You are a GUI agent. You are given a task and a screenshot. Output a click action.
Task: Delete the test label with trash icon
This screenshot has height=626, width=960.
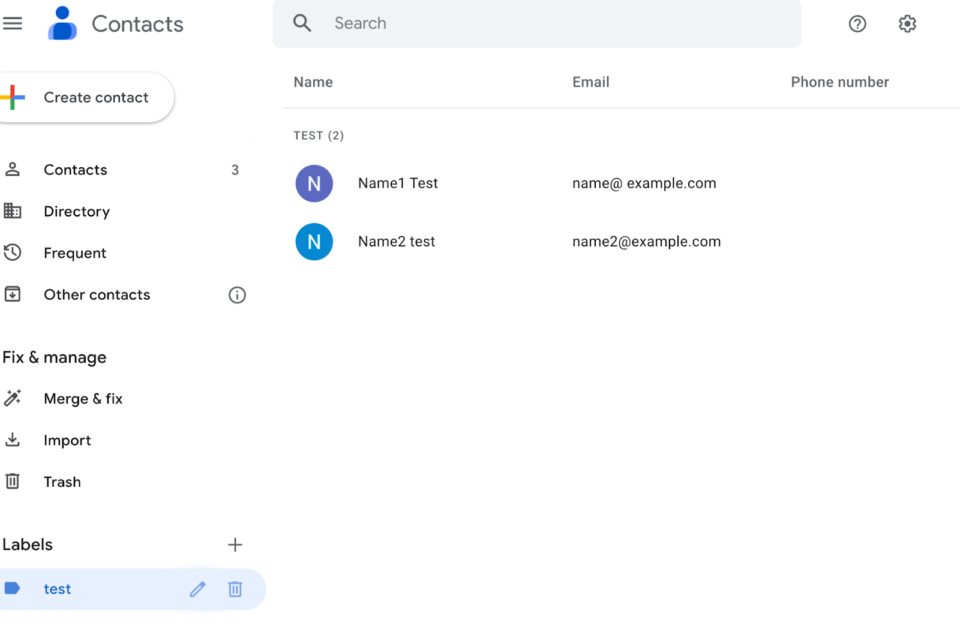[x=235, y=589]
